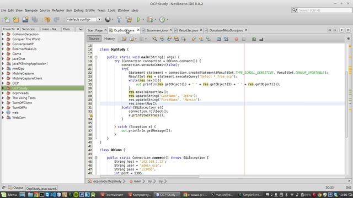The height and width of the screenshot is (198, 353).
Task: Open the Output window button
Action: (16, 188)
